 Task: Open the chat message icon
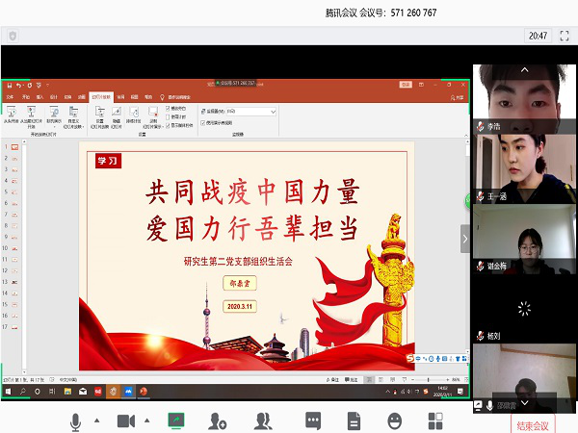(313, 421)
